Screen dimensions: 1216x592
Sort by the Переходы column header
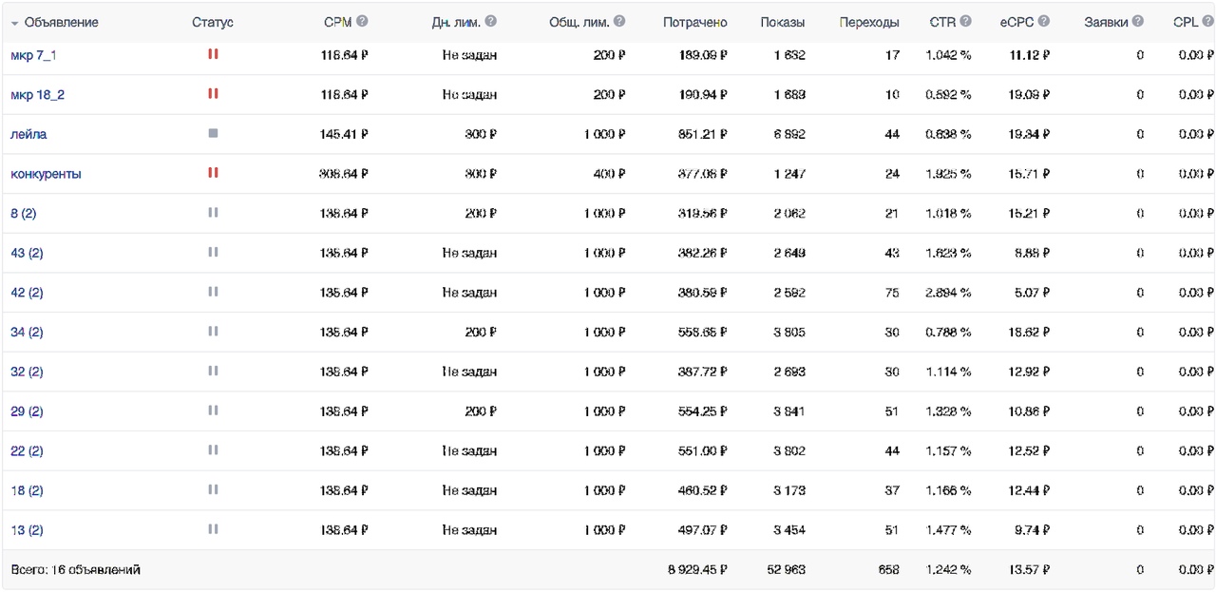coord(869,22)
